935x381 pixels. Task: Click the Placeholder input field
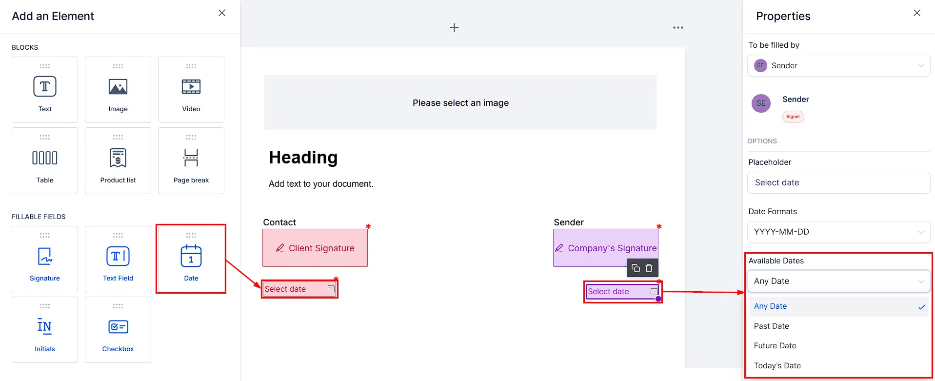838,182
